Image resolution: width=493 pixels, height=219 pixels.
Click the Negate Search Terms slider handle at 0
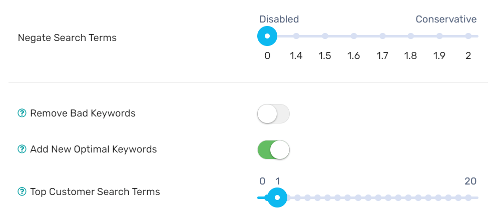[x=267, y=36]
